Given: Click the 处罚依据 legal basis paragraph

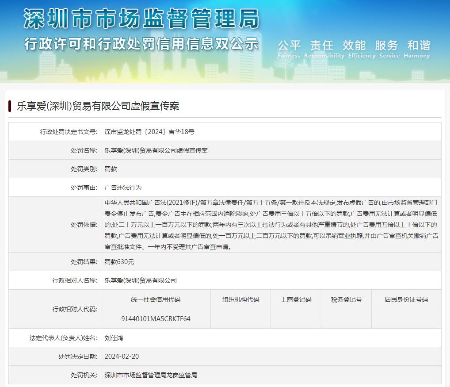Looking at the screenshot, I should pyautogui.click(x=271, y=225).
